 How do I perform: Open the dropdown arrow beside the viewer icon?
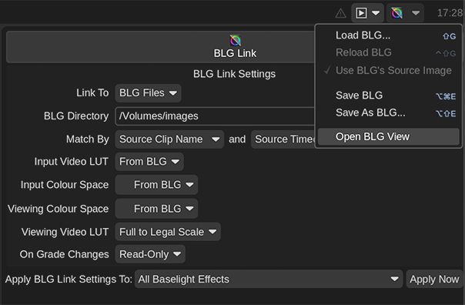[x=376, y=13]
